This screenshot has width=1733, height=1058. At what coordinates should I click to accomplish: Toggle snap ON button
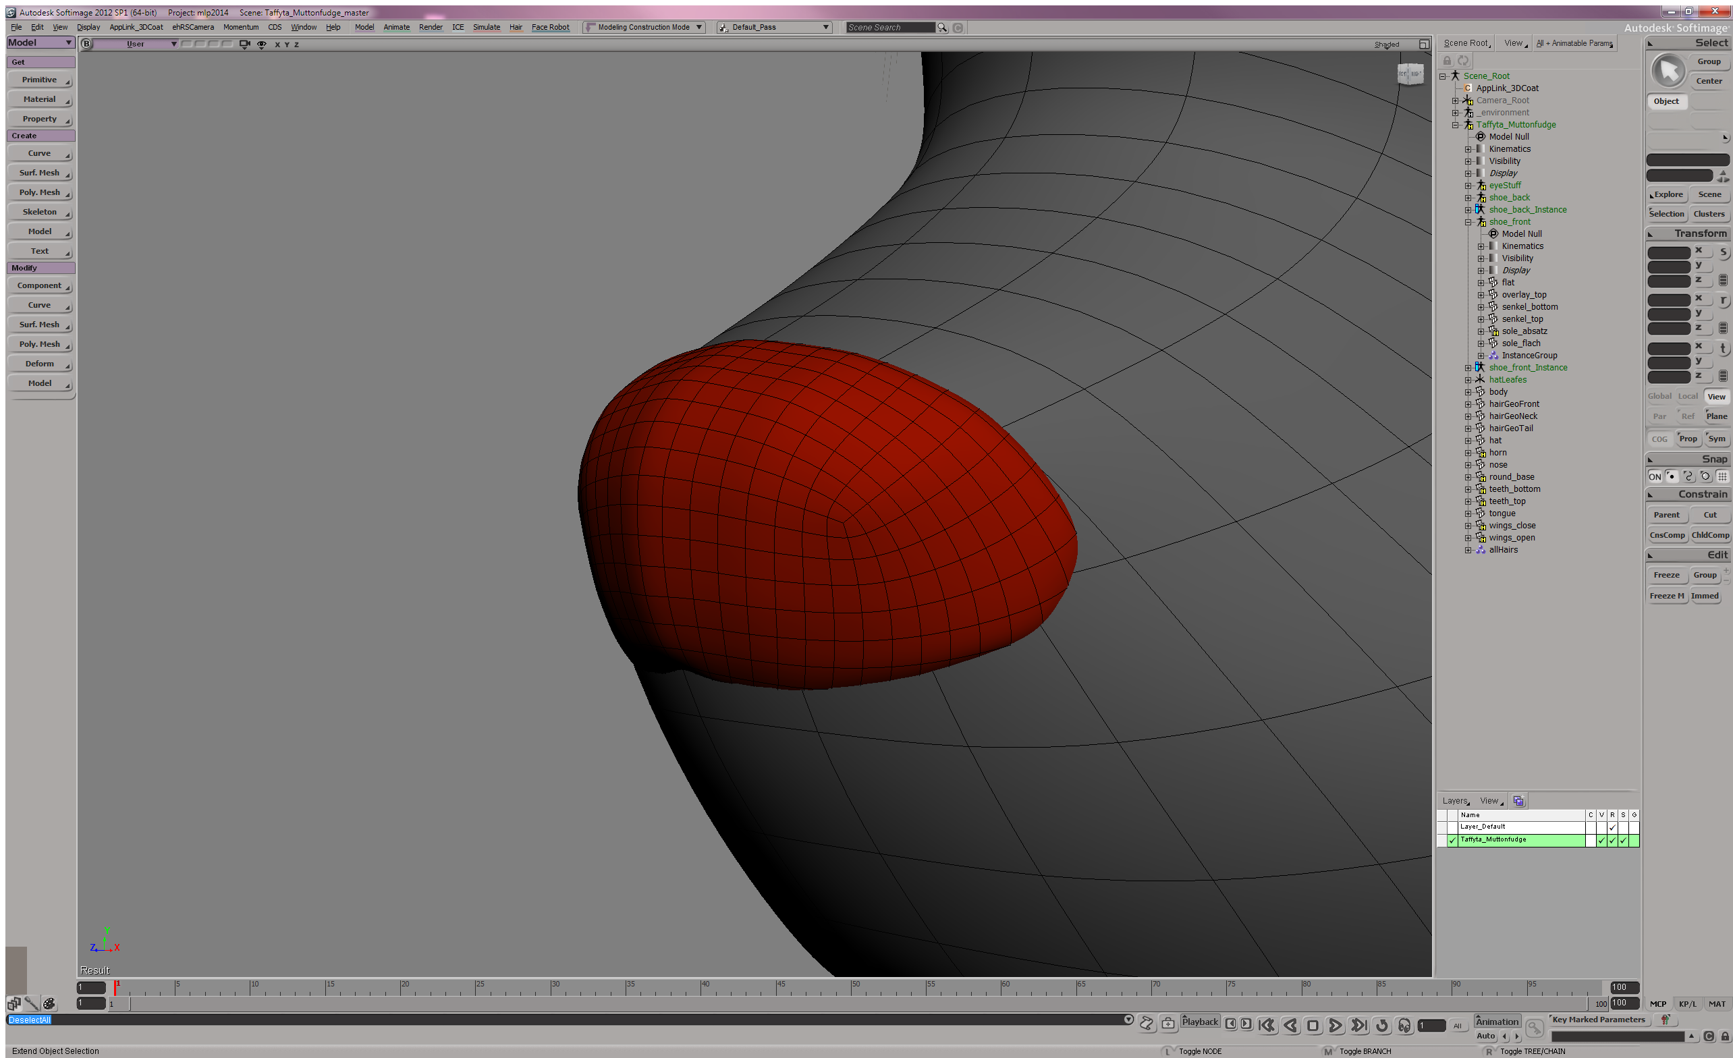pyautogui.click(x=1655, y=476)
